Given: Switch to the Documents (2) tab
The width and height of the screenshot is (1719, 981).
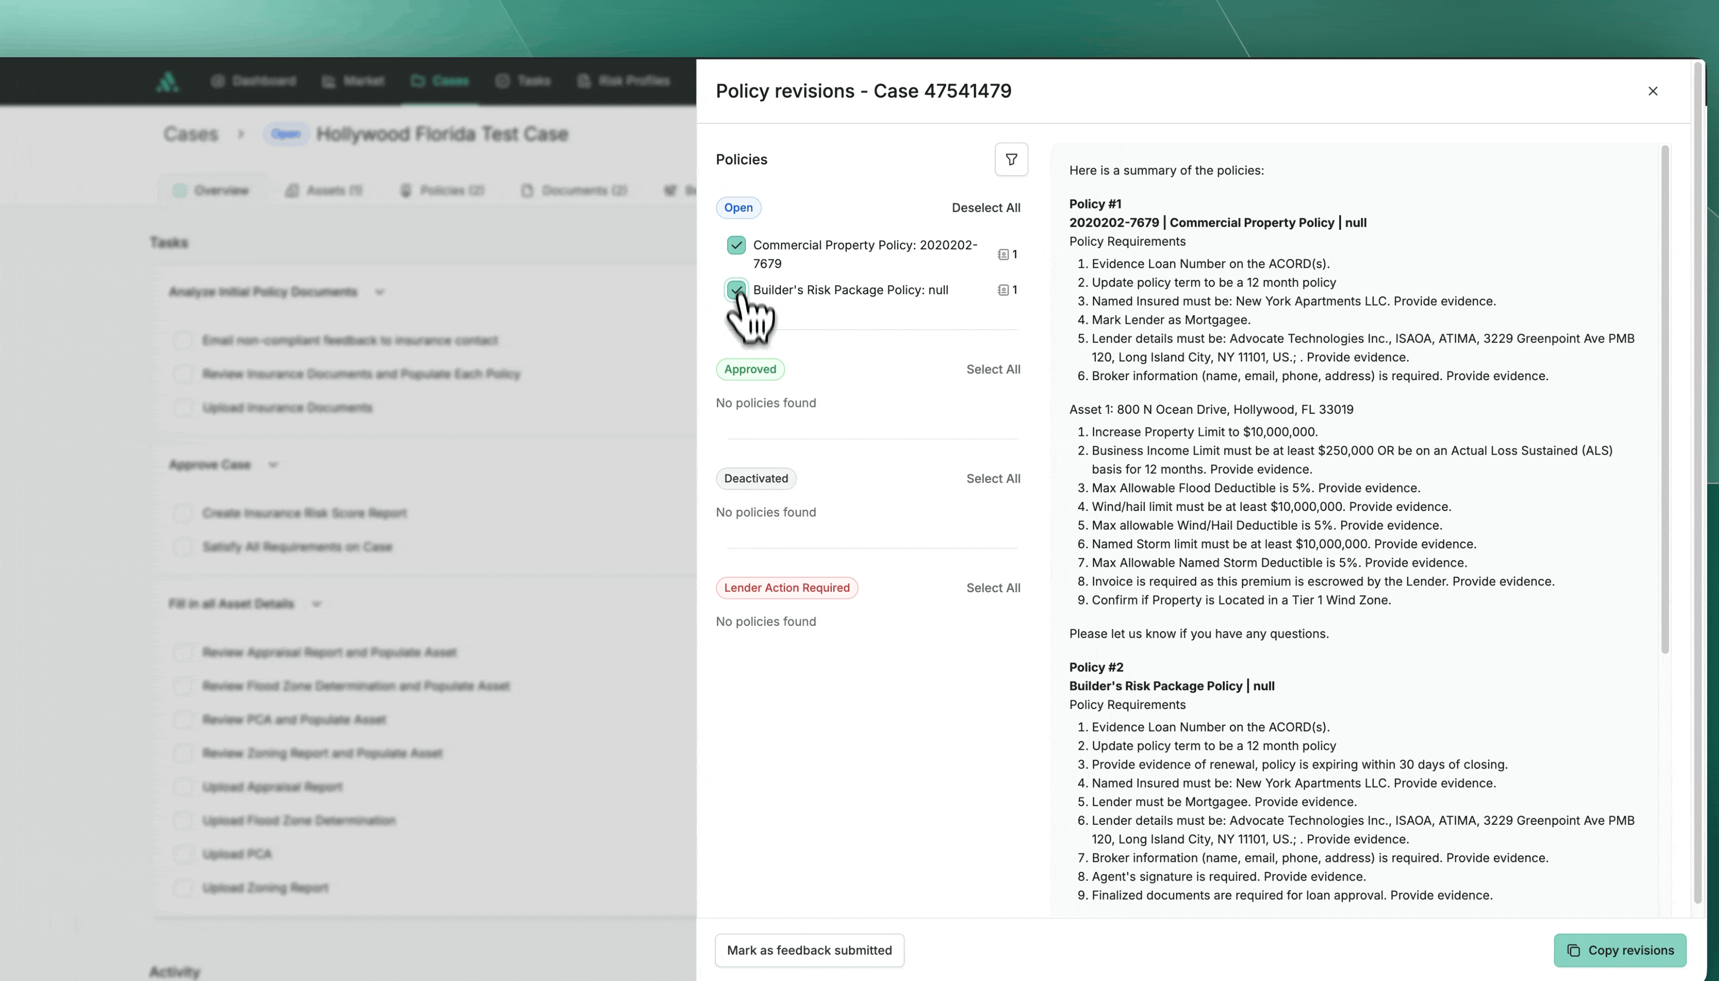Looking at the screenshot, I should tap(574, 191).
